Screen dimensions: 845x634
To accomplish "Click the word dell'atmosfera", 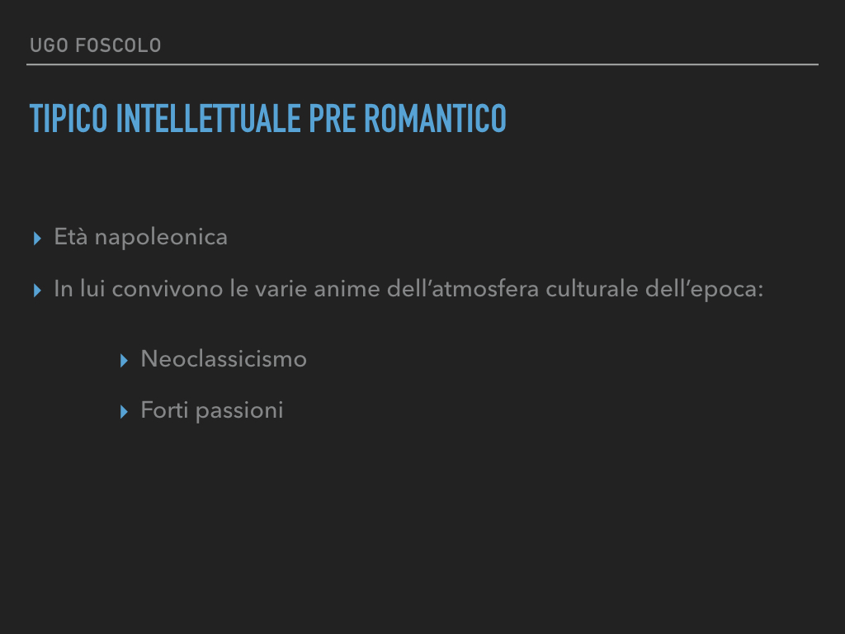I will [463, 288].
